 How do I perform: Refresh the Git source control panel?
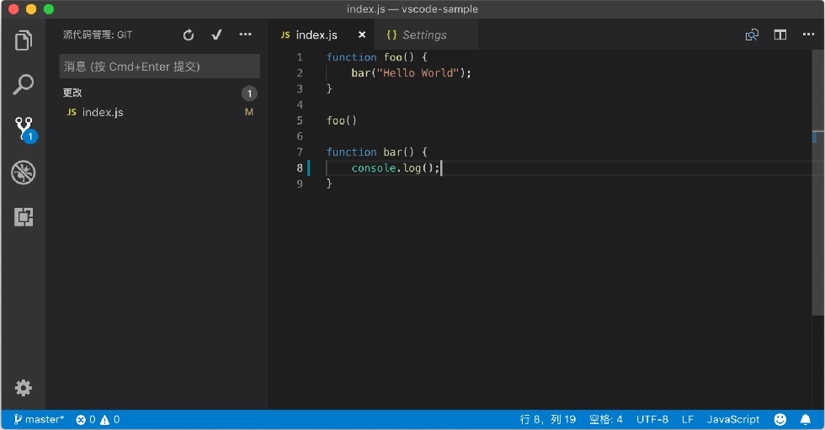[189, 35]
